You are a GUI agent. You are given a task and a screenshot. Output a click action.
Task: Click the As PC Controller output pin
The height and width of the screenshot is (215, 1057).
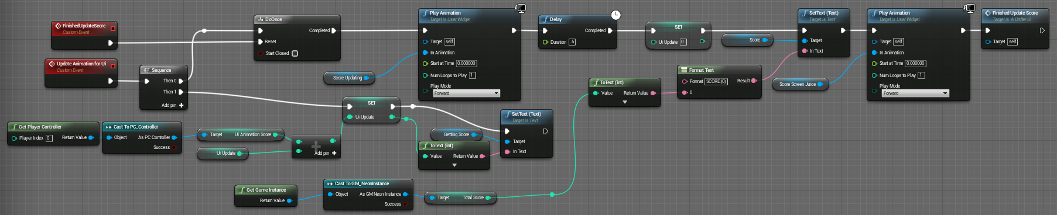pos(174,138)
